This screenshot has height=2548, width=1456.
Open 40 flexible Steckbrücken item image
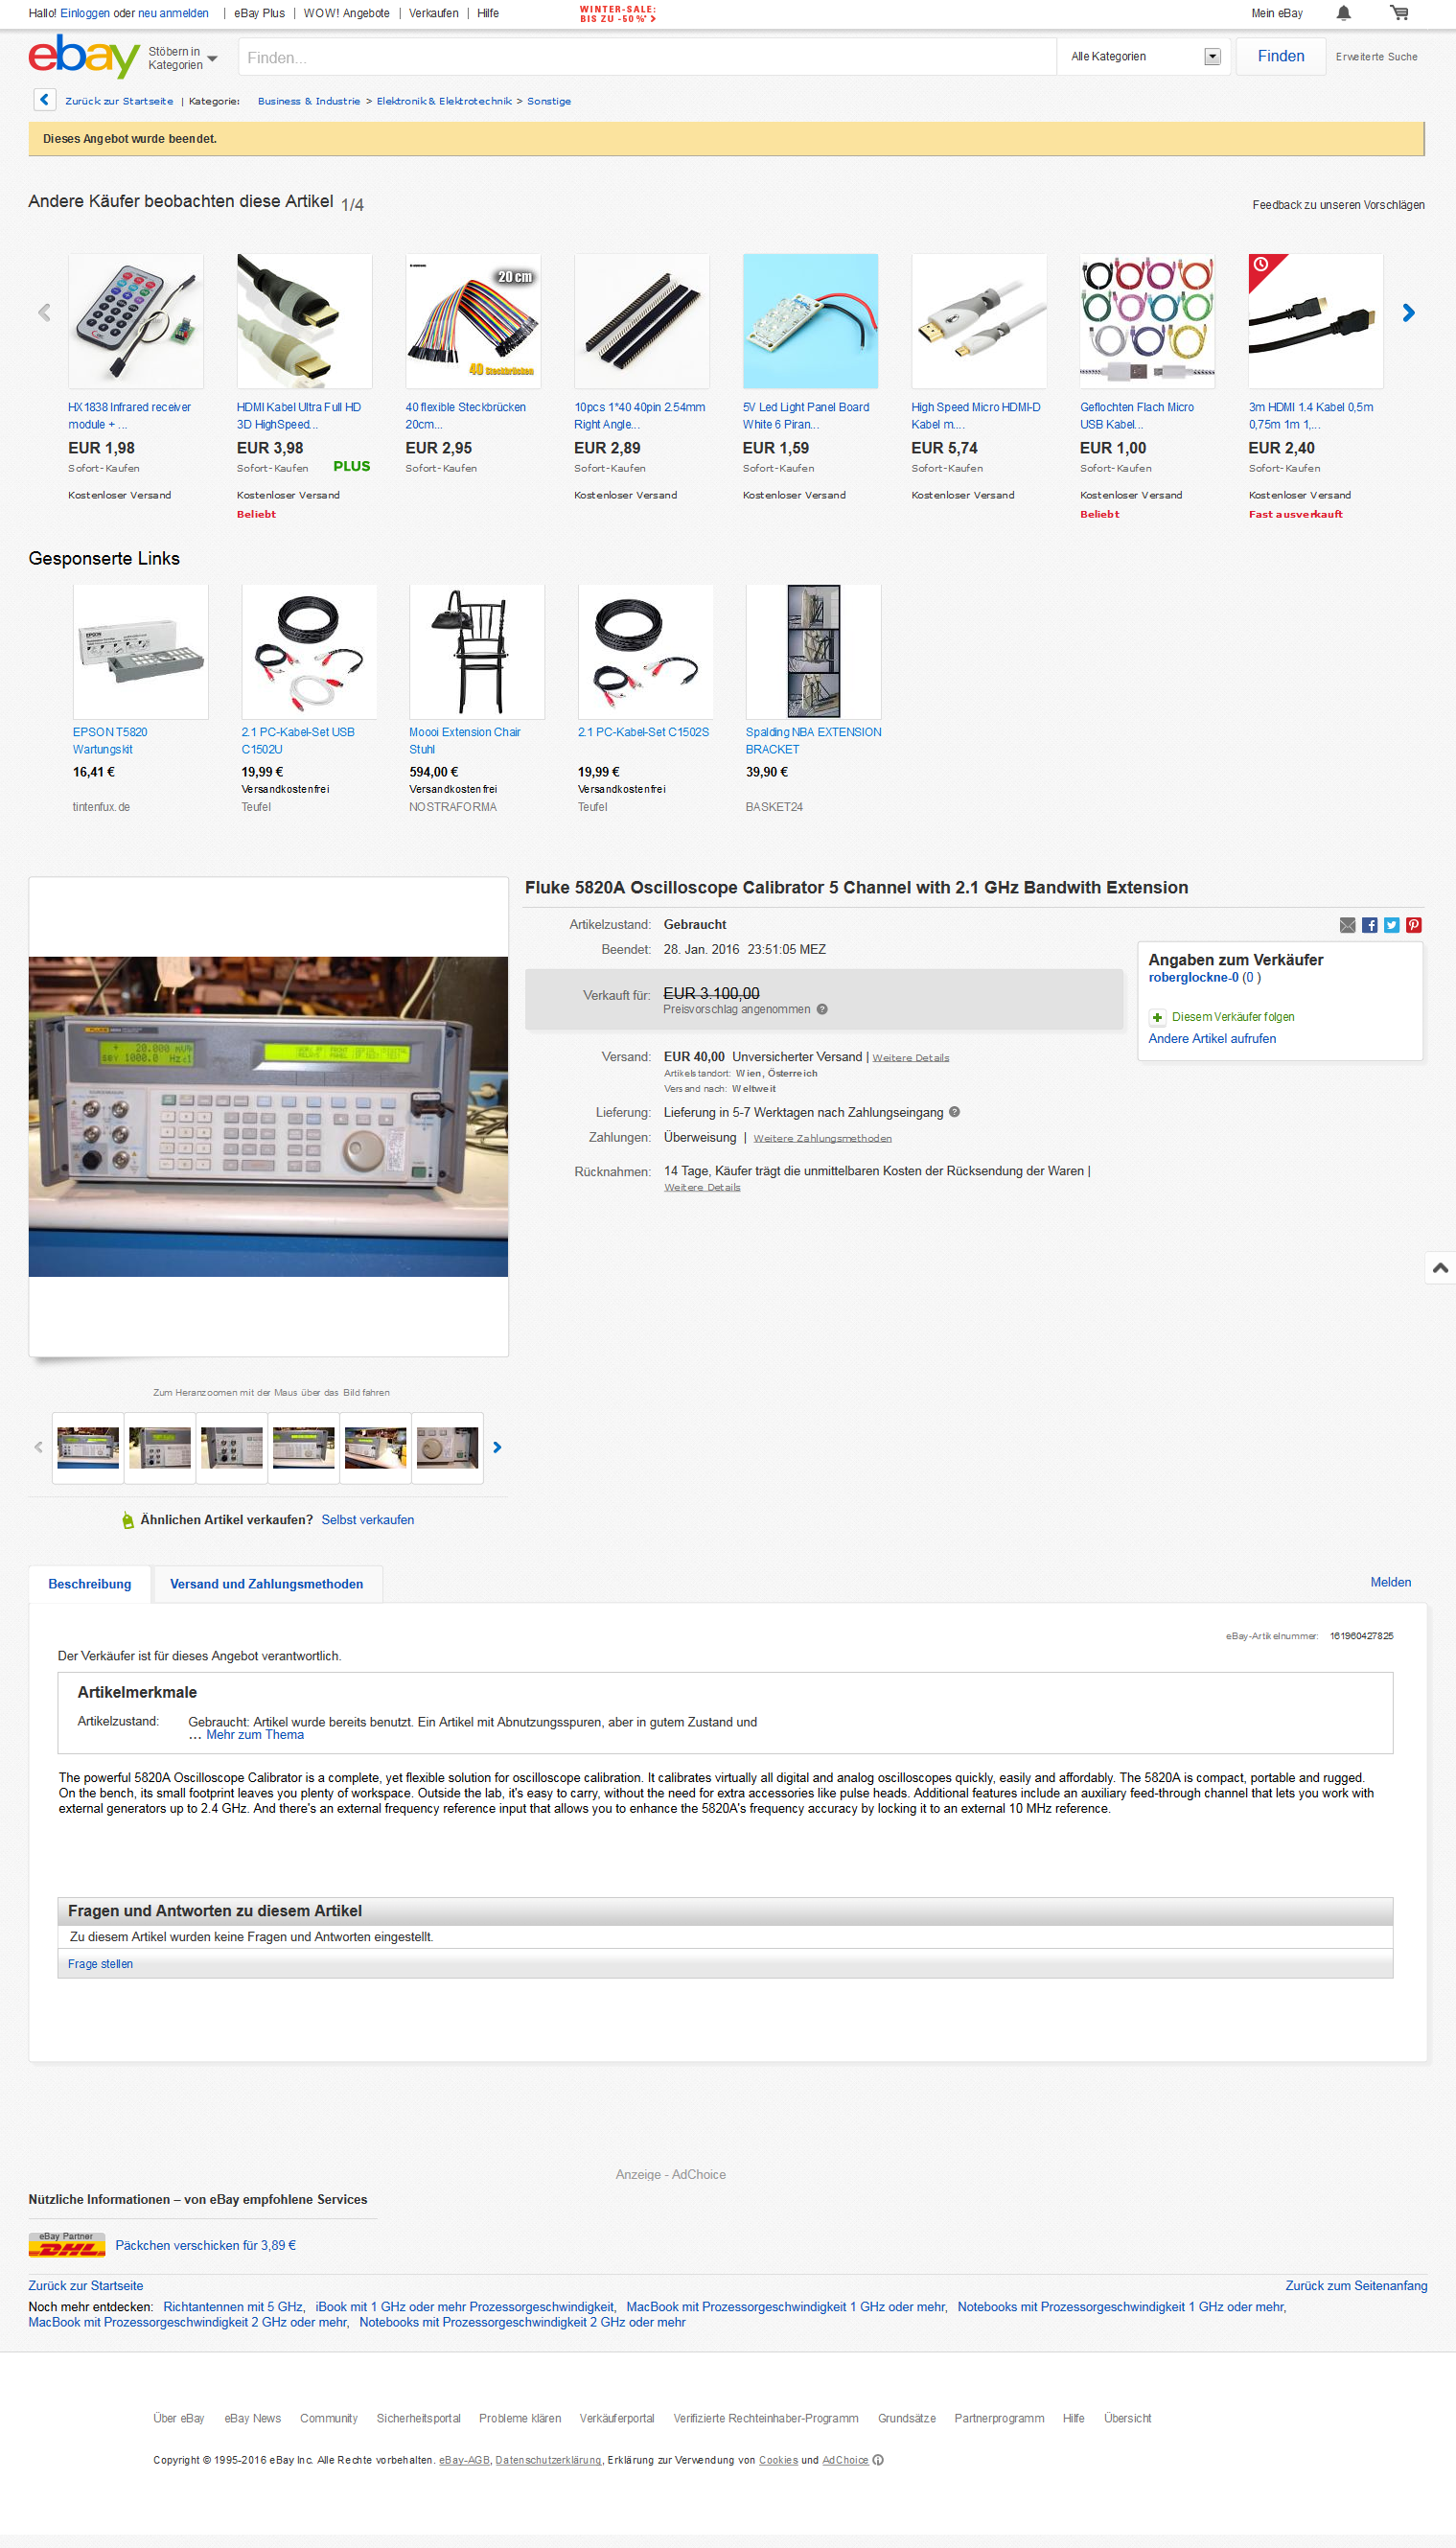click(473, 321)
